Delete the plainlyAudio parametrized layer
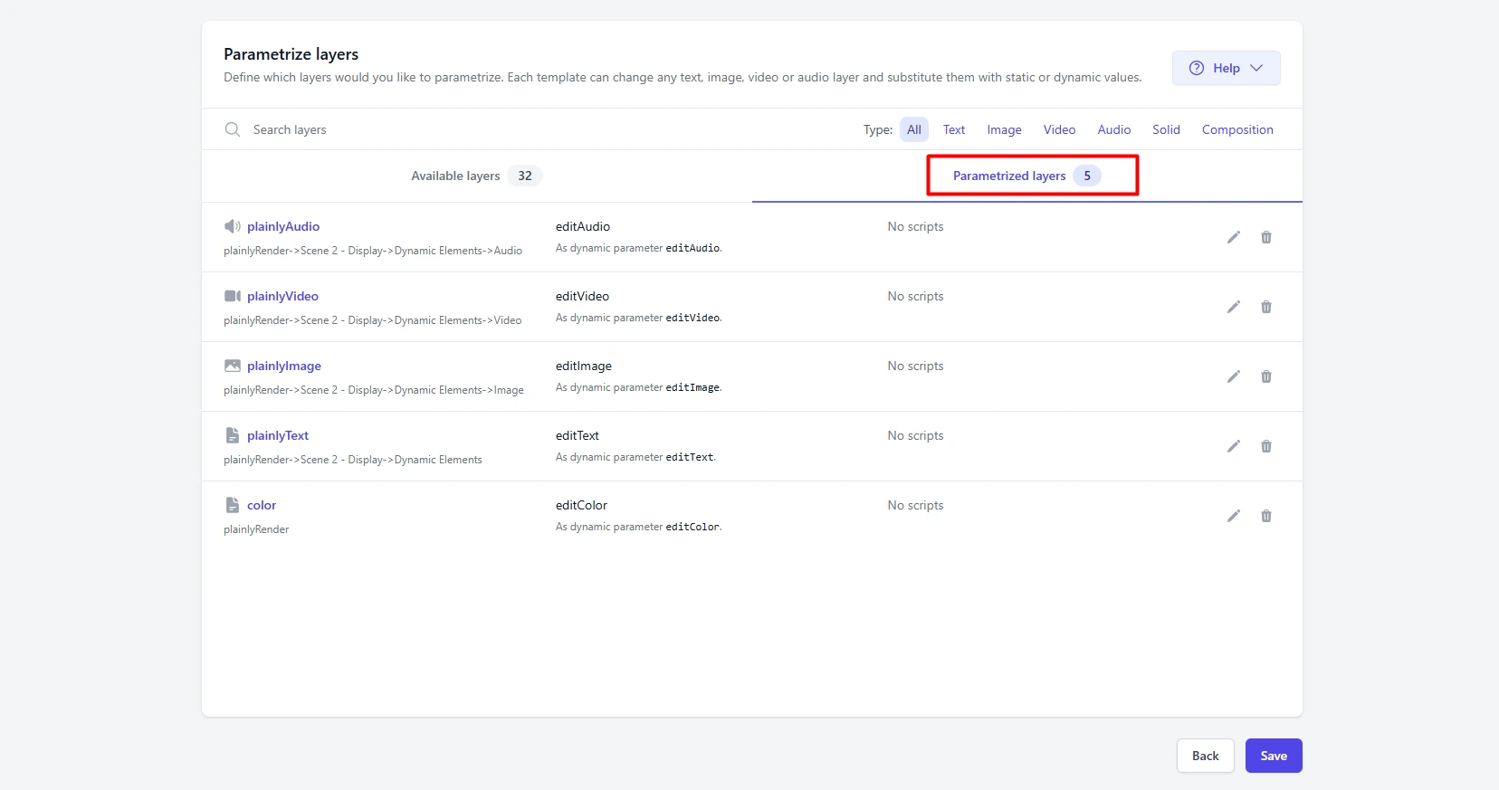The width and height of the screenshot is (1499, 790). (1266, 237)
